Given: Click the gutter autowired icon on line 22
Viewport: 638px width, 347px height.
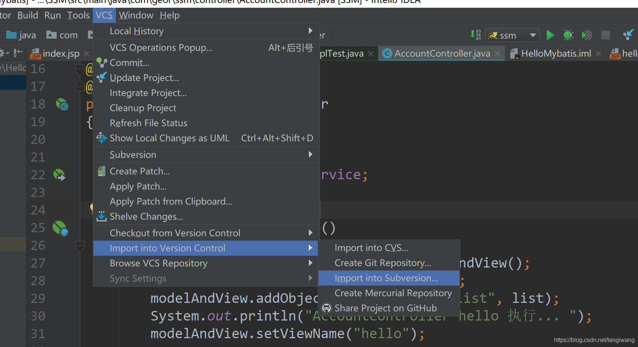Looking at the screenshot, I should point(59,175).
